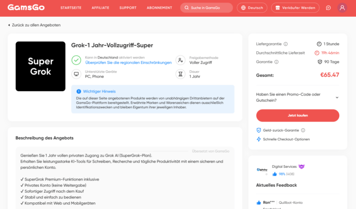Click the Verkäufer Werden button
Screen dimensions: 356x209
(x=295, y=8)
